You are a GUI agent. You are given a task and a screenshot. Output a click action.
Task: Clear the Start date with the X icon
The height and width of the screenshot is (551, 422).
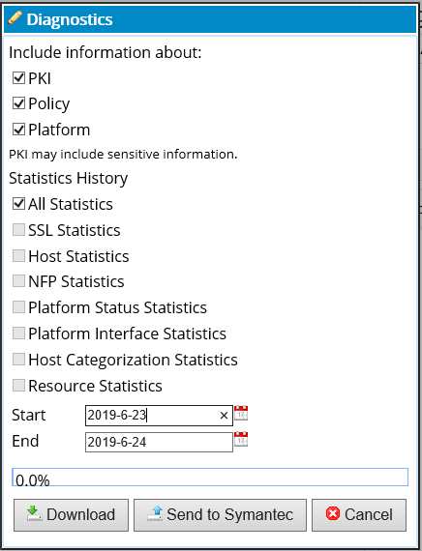(x=224, y=416)
